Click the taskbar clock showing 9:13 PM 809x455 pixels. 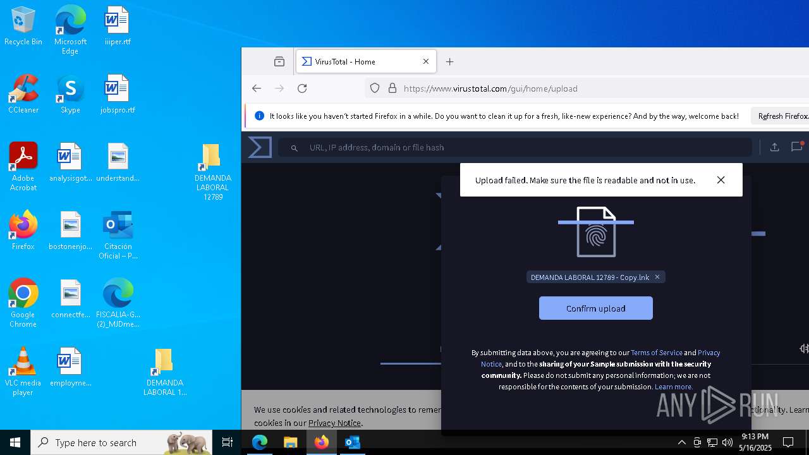point(755,442)
